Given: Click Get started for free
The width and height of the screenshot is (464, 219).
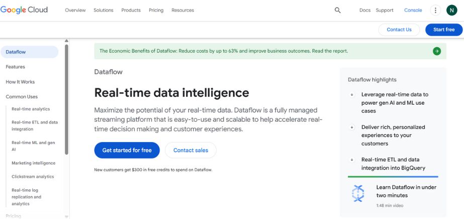Looking at the screenshot, I should [x=127, y=150].
